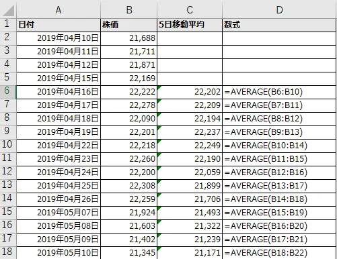Select moving average cell 21,171

click(x=190, y=253)
